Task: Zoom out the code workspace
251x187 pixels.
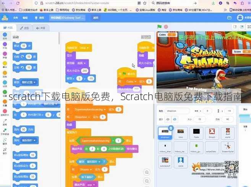Action: tap(147, 181)
